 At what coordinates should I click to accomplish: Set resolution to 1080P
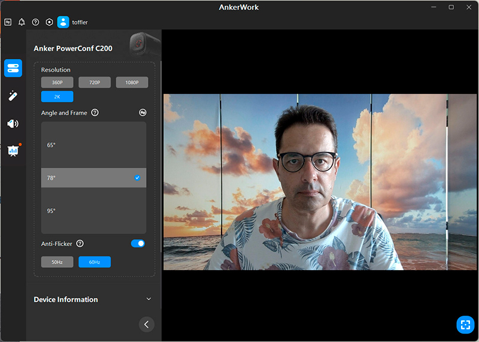coord(132,83)
